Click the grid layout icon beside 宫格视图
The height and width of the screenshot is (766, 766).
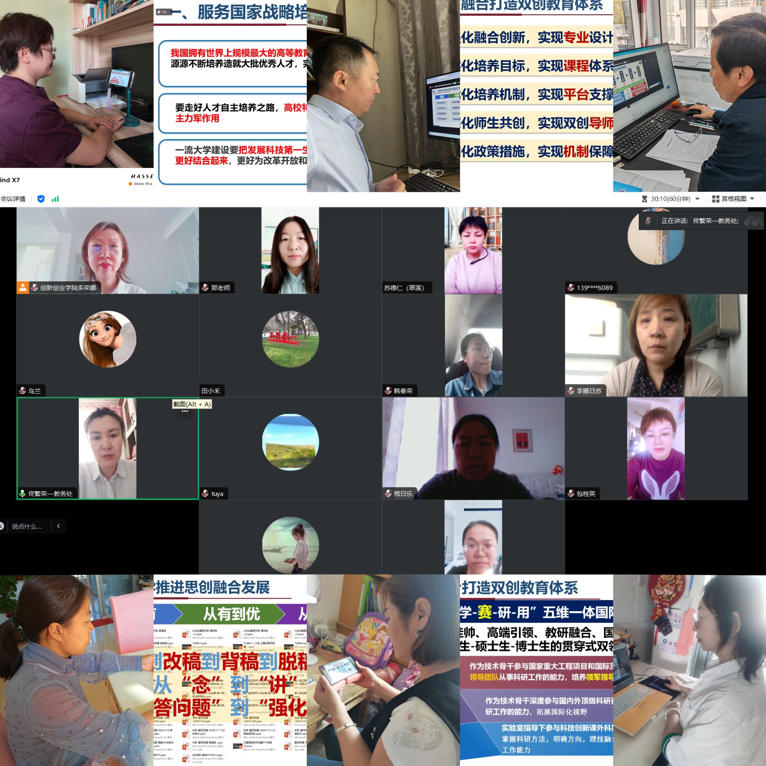pyautogui.click(x=716, y=199)
